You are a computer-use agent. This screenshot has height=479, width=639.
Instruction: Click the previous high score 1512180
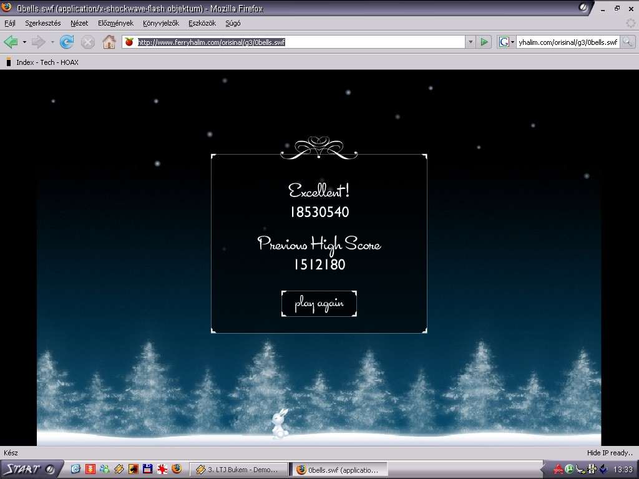(x=320, y=264)
